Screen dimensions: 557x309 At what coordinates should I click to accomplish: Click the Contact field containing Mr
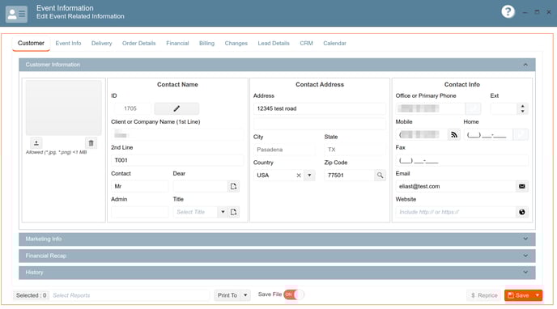click(139, 186)
